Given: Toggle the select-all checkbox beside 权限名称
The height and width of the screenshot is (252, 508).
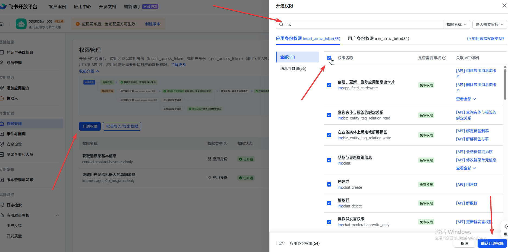Looking at the screenshot, I should click(x=329, y=58).
